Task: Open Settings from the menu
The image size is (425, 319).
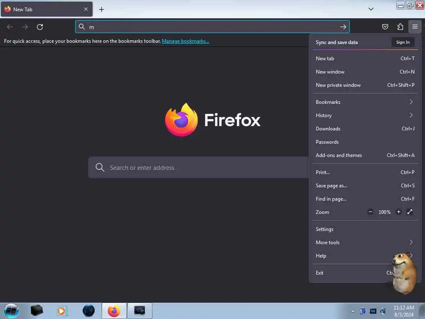Action: pyautogui.click(x=365, y=229)
